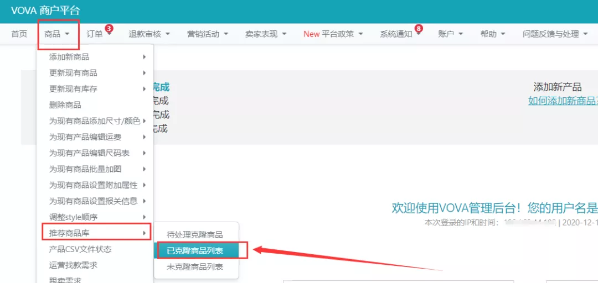Screen dimensions: 598x283
Task: Open the 卖家表现 seller performance menu
Action: coord(266,34)
